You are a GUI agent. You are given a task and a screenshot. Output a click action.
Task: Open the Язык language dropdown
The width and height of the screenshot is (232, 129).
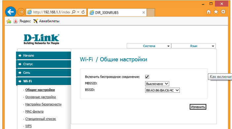(x=193, y=46)
